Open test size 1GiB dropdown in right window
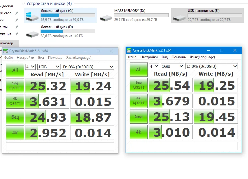The image size is (248, 179). [172, 66]
